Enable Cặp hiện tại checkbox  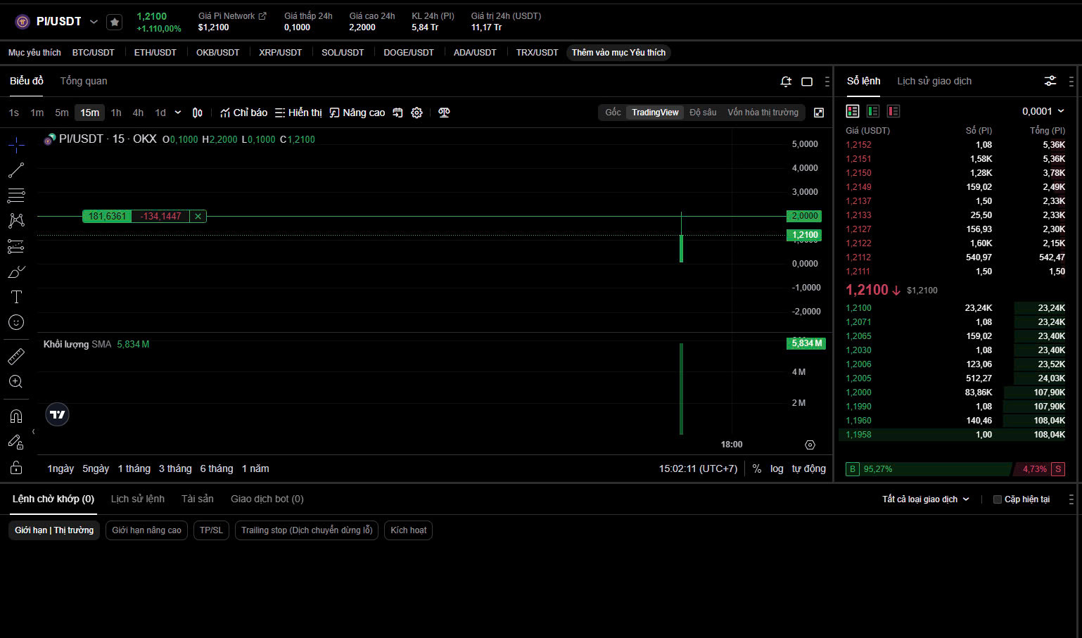[x=997, y=499]
